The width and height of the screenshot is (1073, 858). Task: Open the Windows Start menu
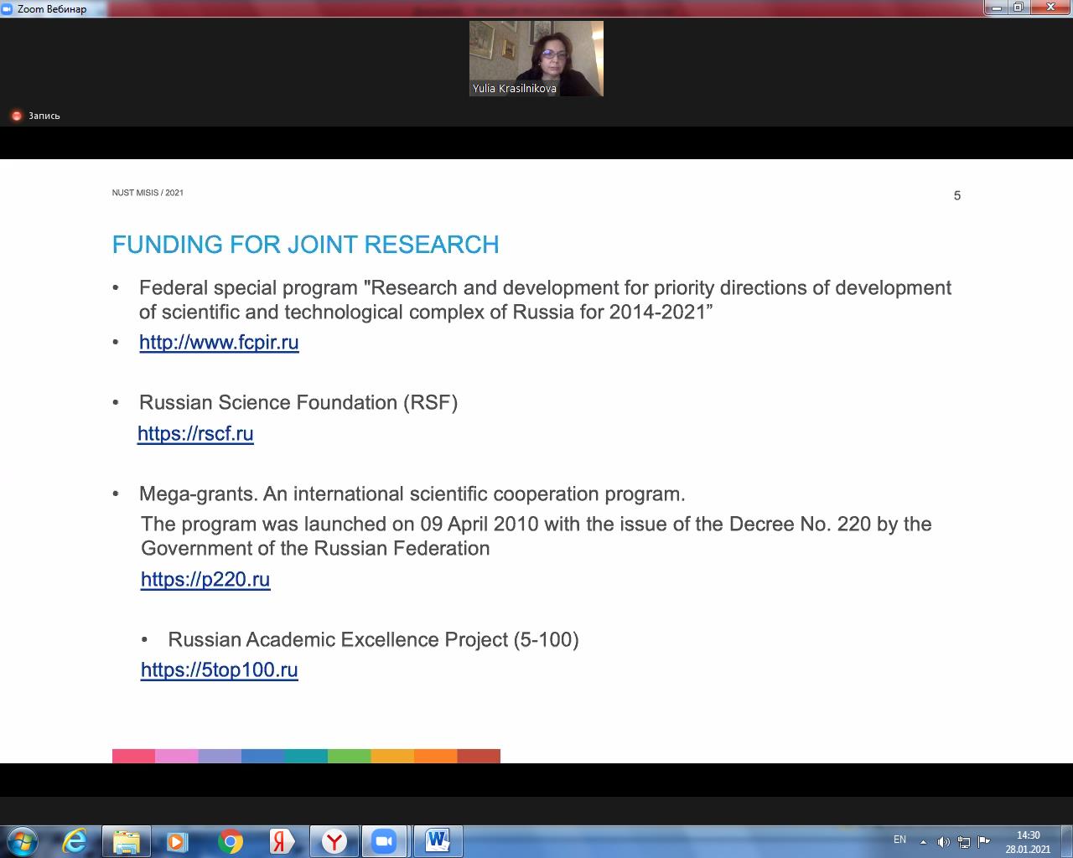point(23,840)
